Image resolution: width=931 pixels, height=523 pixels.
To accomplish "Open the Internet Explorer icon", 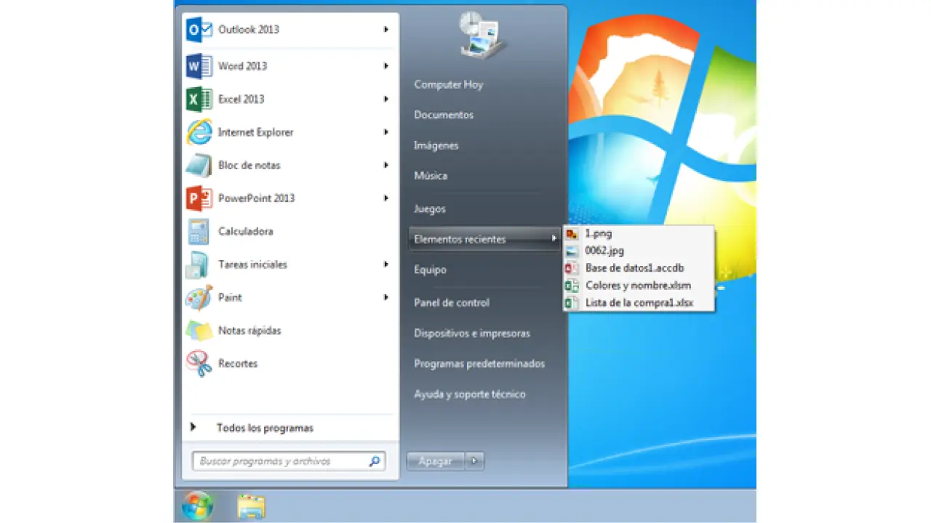I will (x=199, y=132).
